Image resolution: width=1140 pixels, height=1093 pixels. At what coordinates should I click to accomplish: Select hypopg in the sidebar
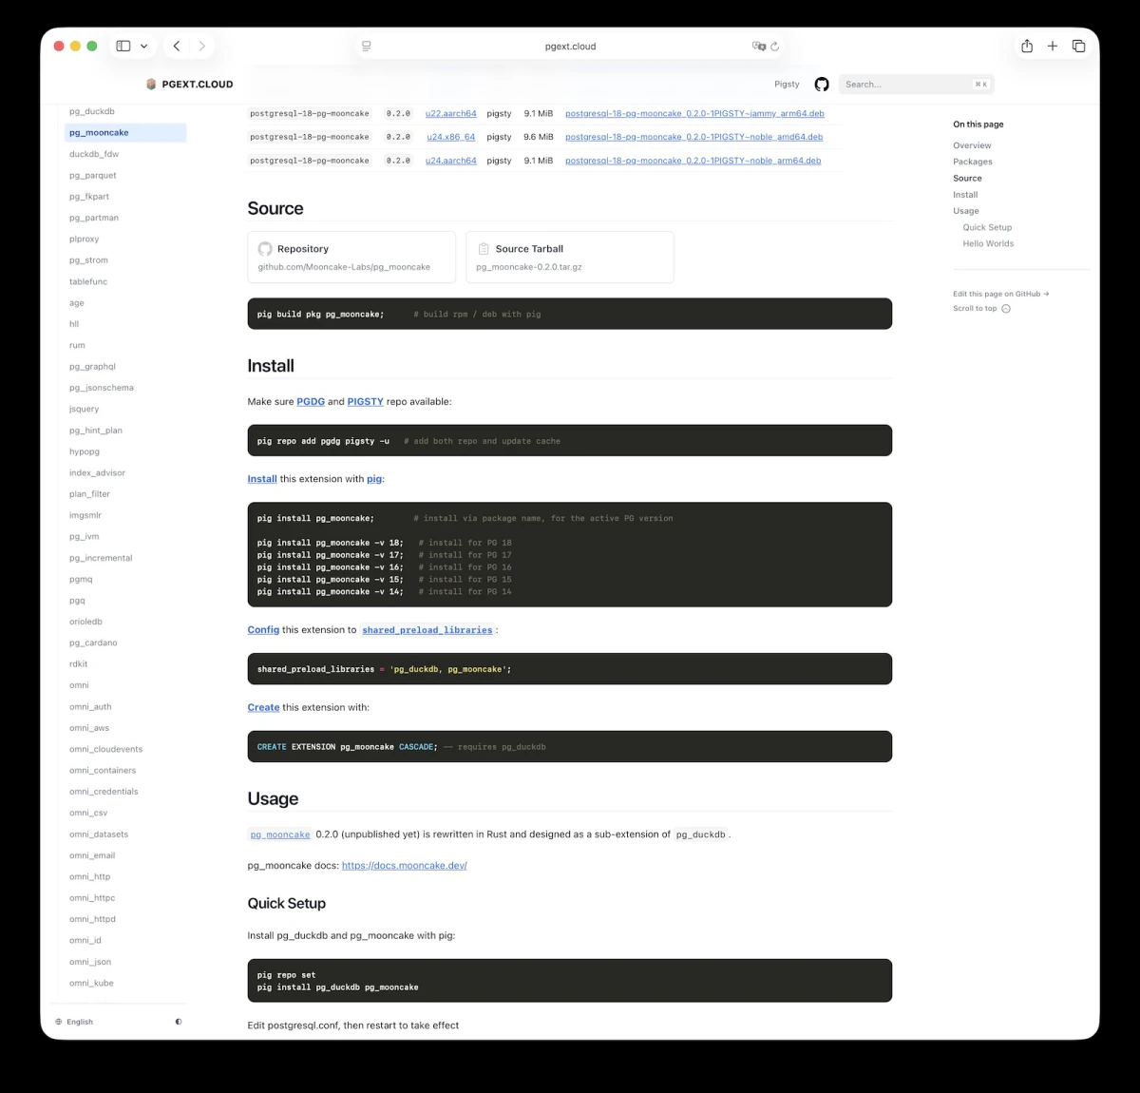pyautogui.click(x=85, y=451)
